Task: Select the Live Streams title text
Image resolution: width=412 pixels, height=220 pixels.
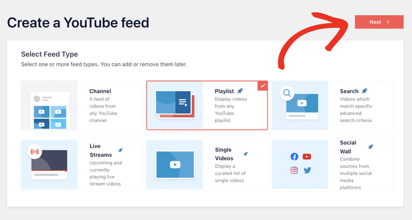Action: click(101, 150)
